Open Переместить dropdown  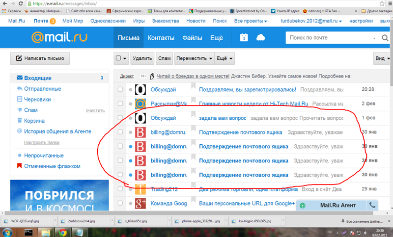[194, 58]
